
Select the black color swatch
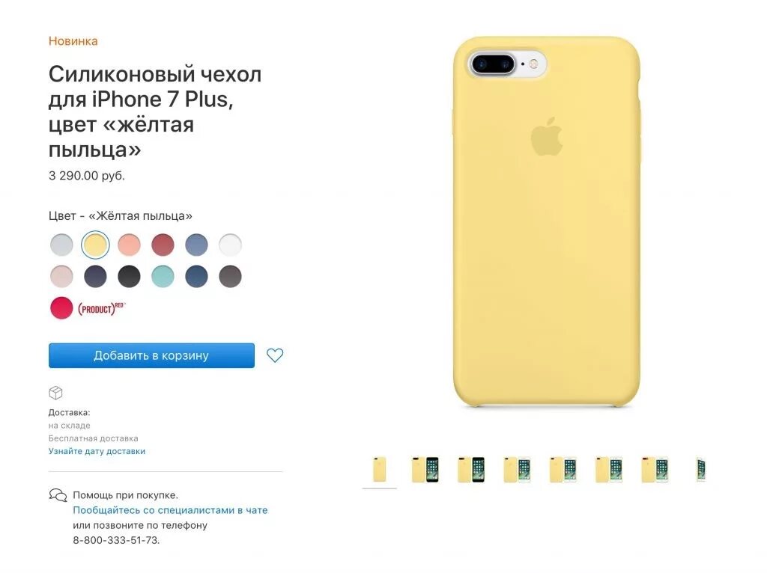(129, 277)
